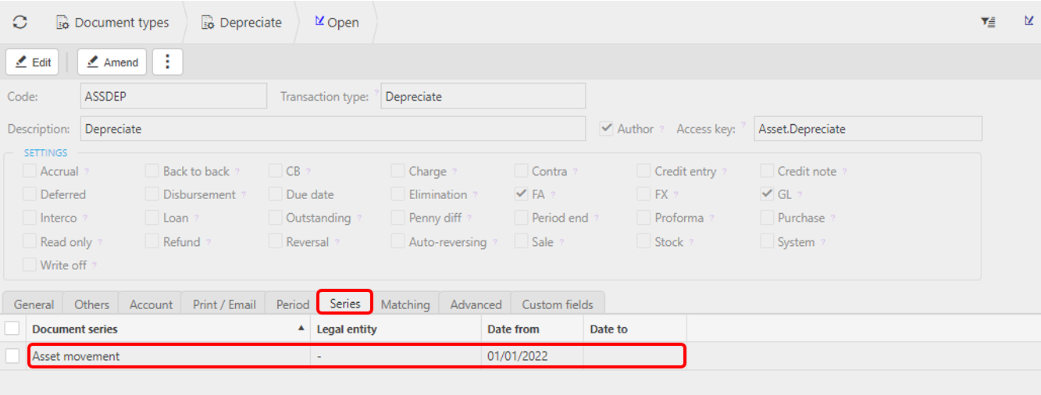1041x395 pixels.
Task: Open the Document types breadcrumb
Action: pos(112,23)
